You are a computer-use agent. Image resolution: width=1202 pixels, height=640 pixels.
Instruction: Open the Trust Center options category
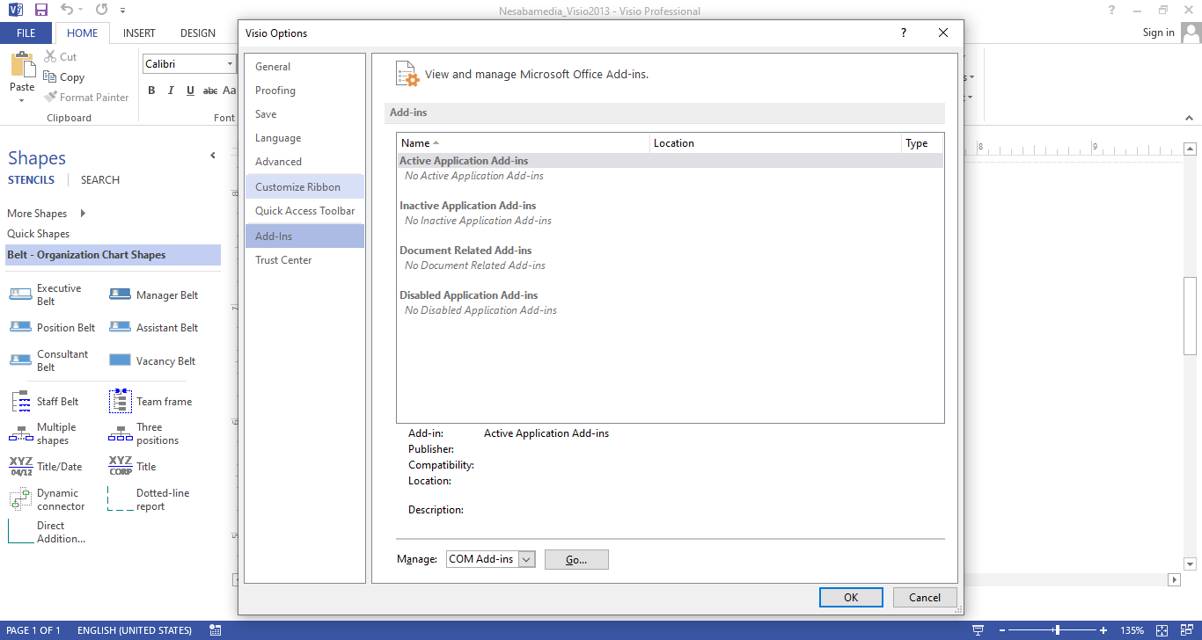pyautogui.click(x=283, y=260)
